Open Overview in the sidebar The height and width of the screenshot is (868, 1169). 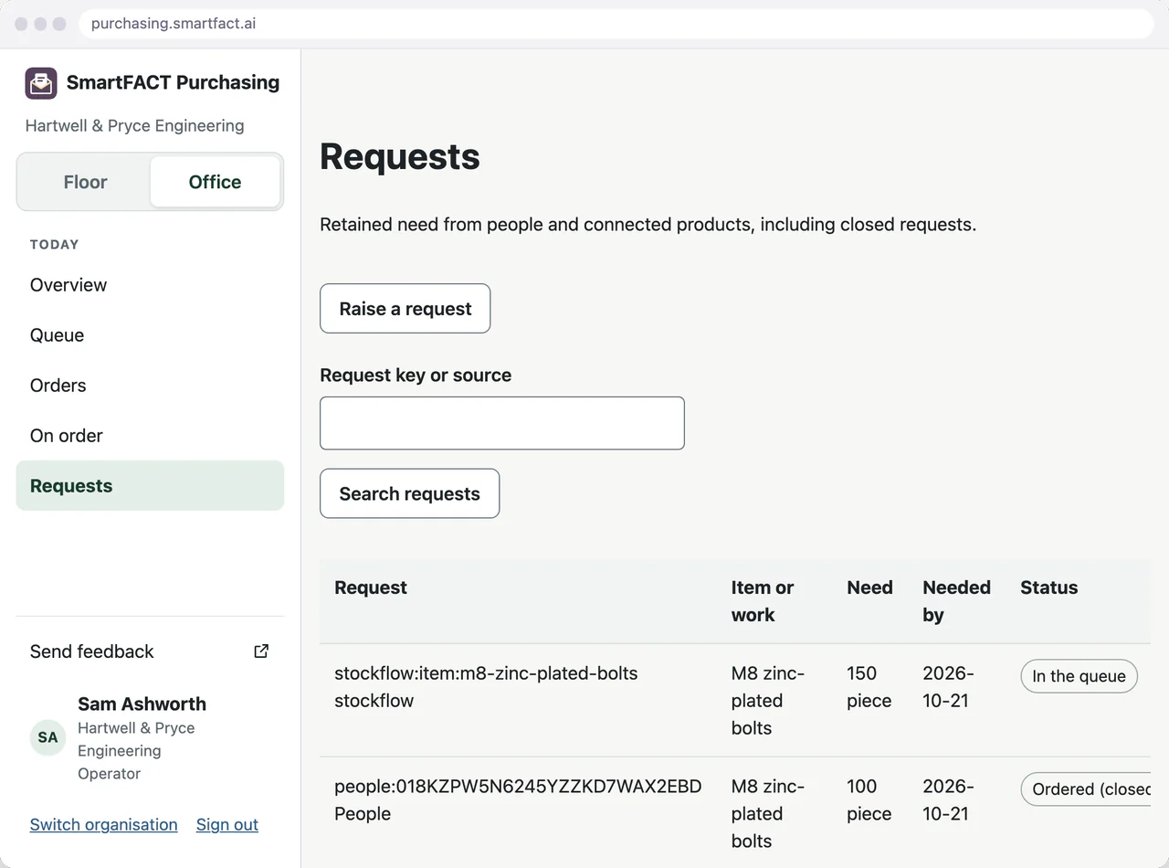[150, 285]
